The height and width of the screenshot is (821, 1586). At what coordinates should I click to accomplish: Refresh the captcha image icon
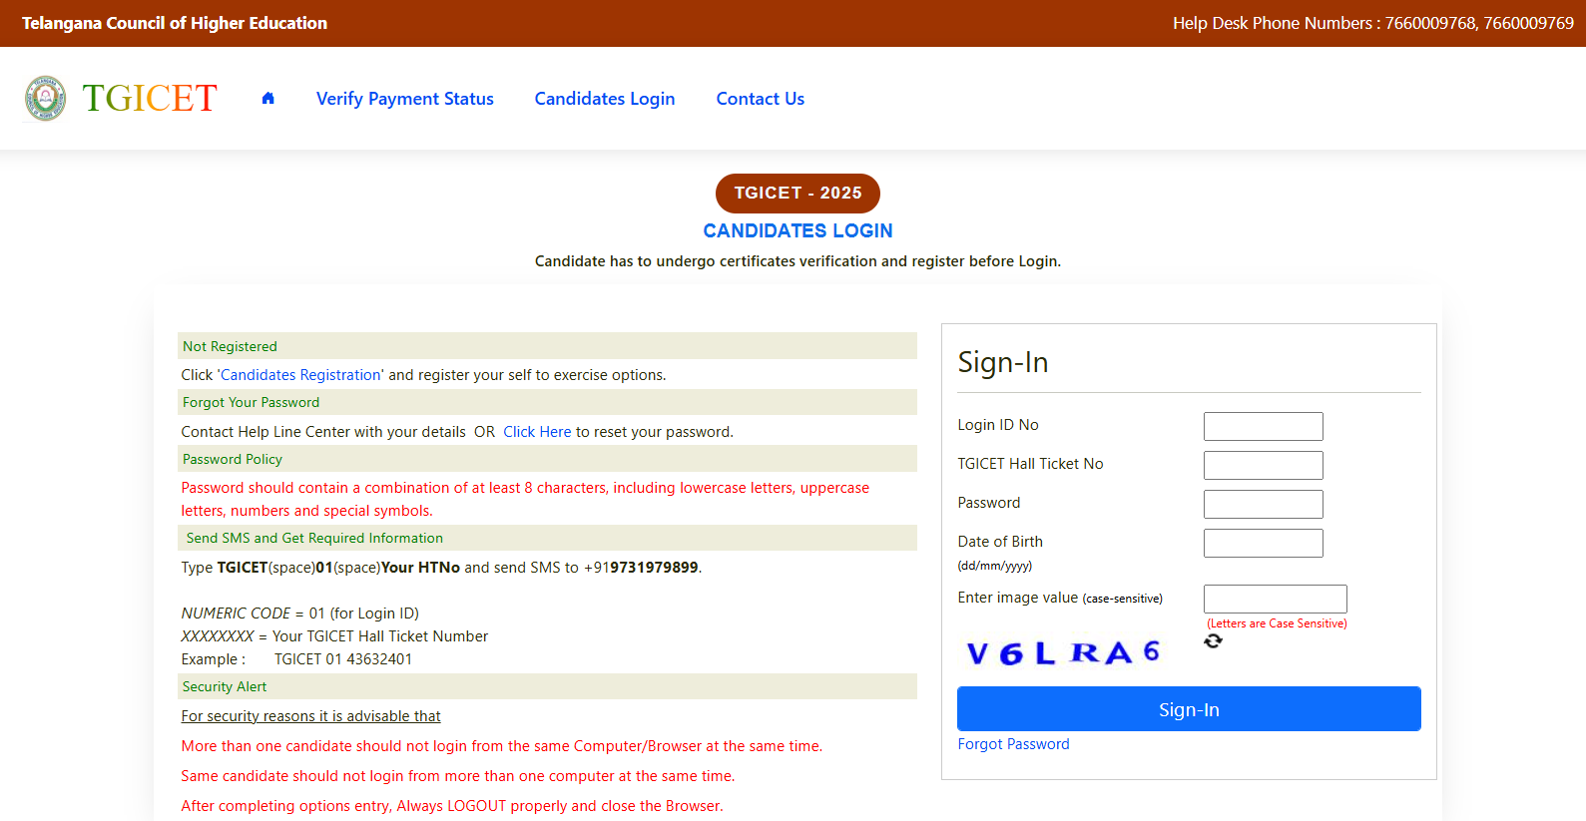coord(1213,640)
